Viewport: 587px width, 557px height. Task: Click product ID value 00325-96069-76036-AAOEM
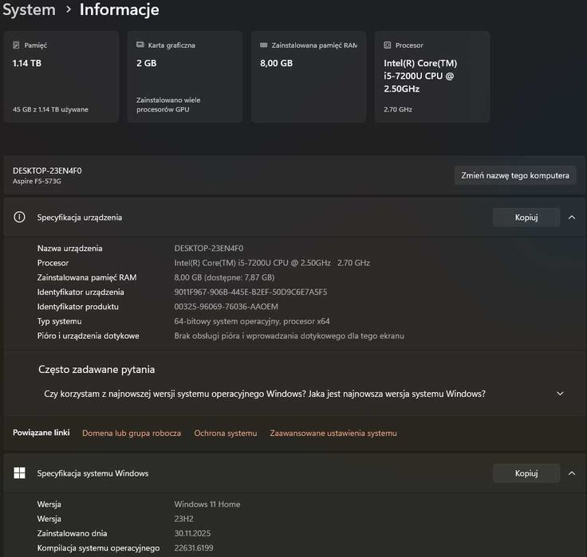[227, 306]
